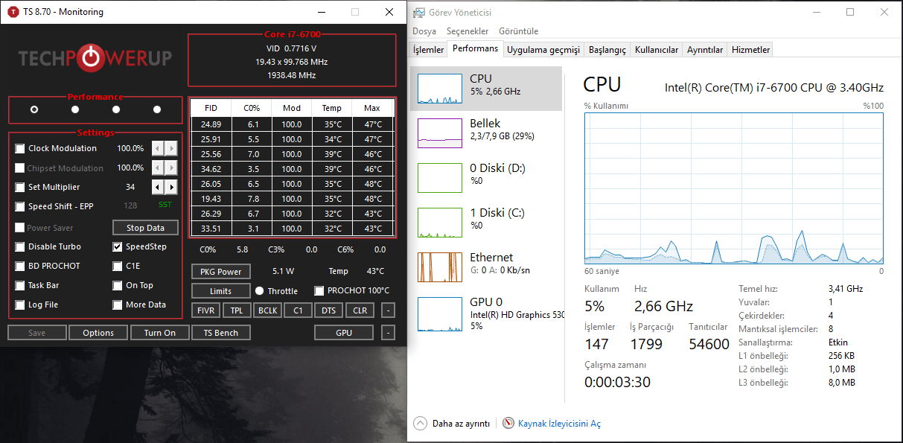Click the Temp column header in core table
This screenshot has height=443, width=903.
332,108
